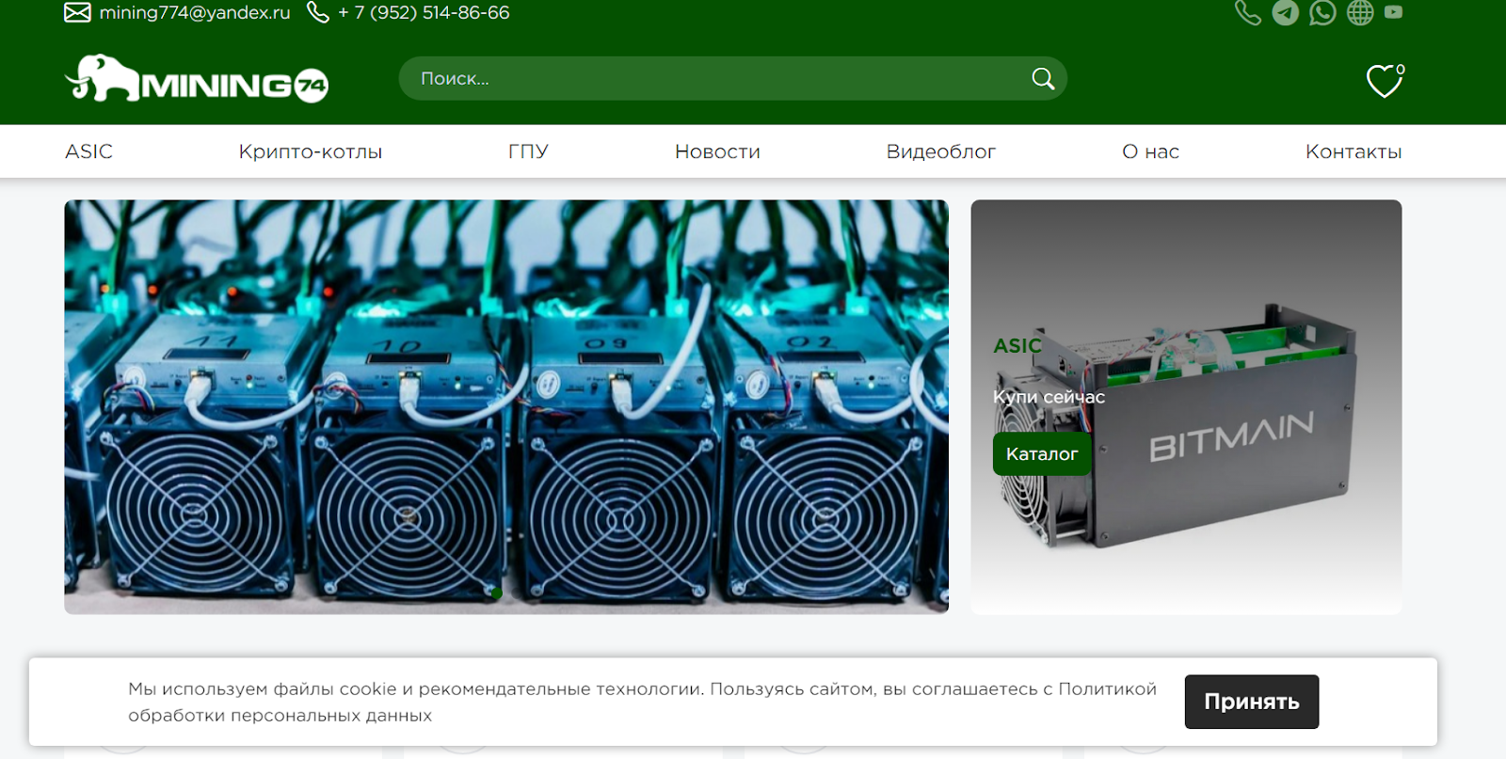Open the favorites heart icon
This screenshot has width=1506, height=759.
point(1385,81)
